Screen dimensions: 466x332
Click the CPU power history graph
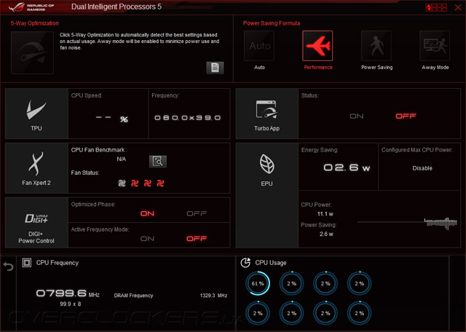pyautogui.click(x=407, y=223)
